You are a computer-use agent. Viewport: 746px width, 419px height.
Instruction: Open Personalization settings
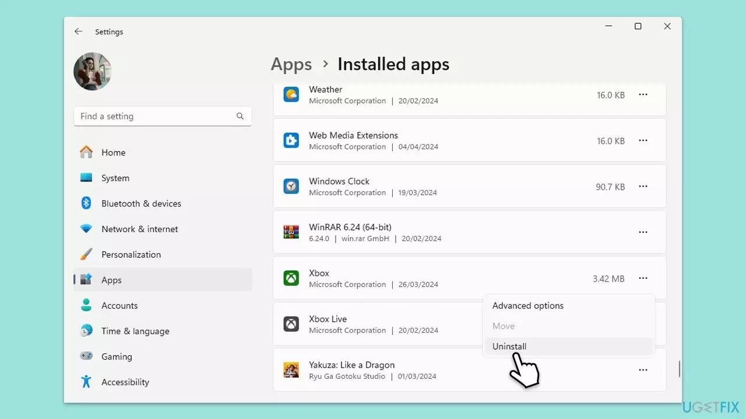point(131,255)
